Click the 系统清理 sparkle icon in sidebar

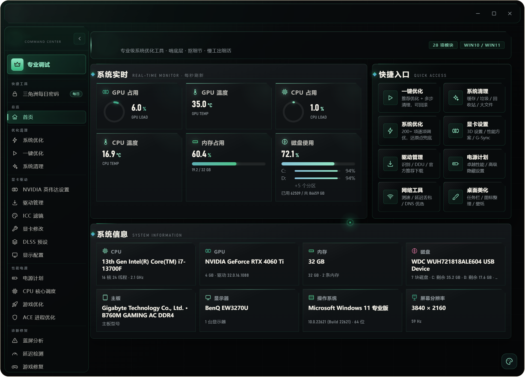coord(15,167)
